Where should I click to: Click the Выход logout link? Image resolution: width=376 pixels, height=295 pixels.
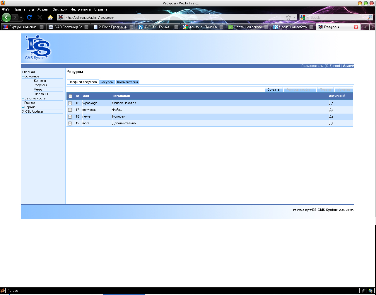coord(349,66)
